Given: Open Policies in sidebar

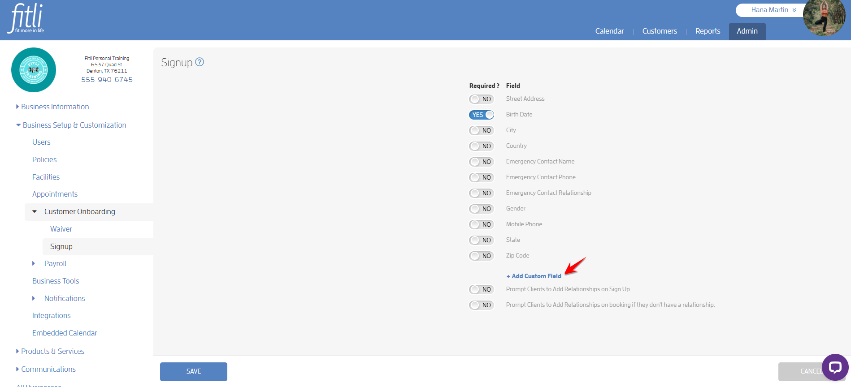Looking at the screenshot, I should click(x=44, y=159).
